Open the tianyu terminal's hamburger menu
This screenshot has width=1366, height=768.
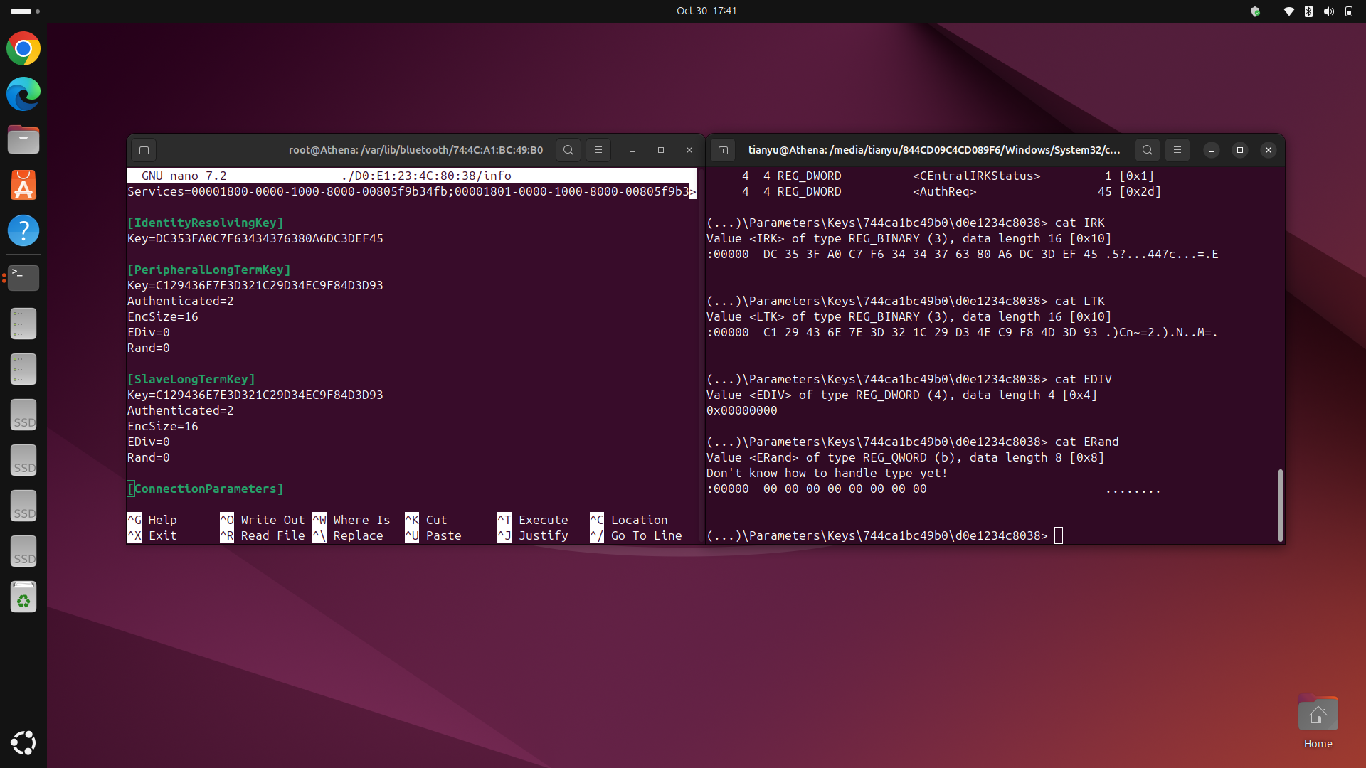click(1177, 150)
